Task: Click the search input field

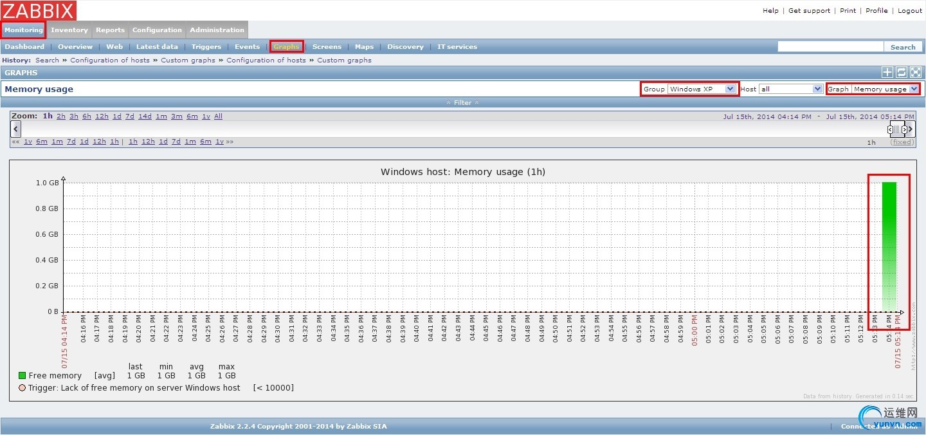Action: (830, 46)
